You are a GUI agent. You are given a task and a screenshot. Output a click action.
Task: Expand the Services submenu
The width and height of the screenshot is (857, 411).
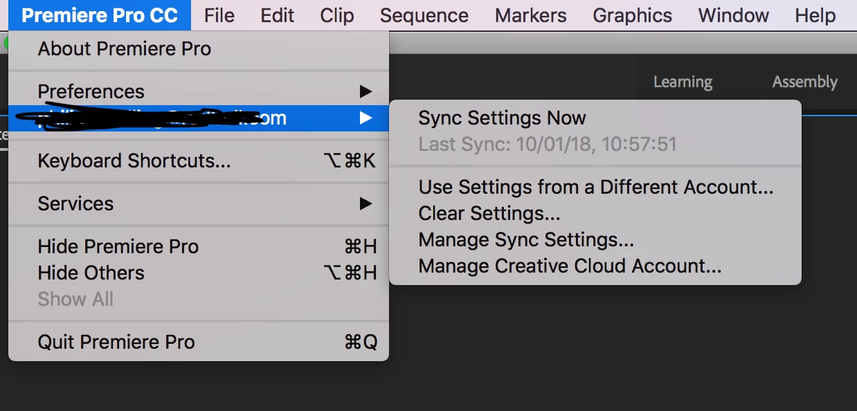(76, 203)
